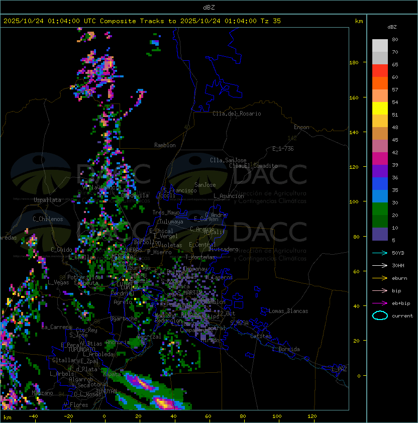This screenshot has height=423, width=418.
Task: Click the 'L_Asuncion' map label
Action: 229,196
